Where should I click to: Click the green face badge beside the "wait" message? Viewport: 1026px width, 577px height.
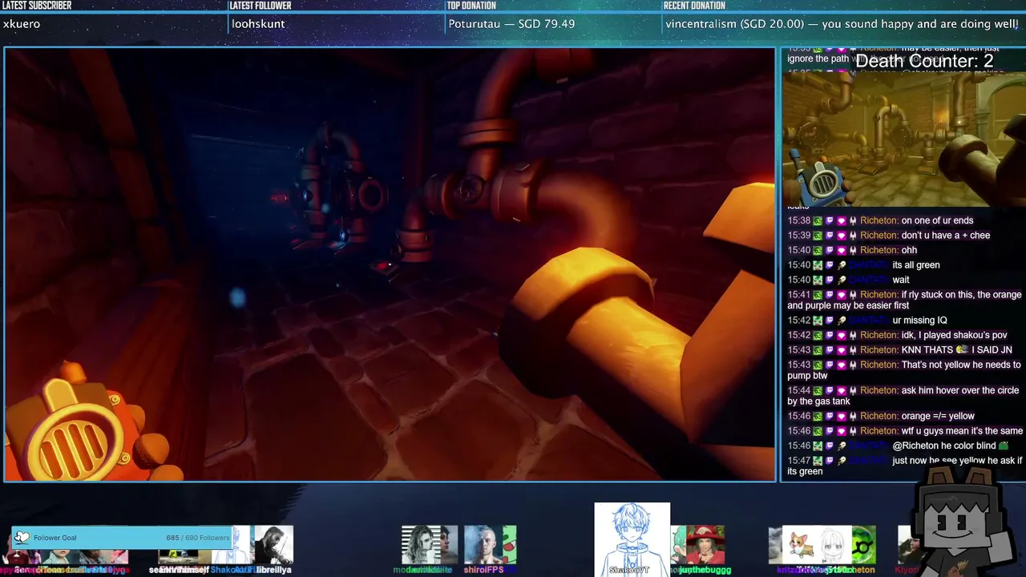tap(818, 280)
